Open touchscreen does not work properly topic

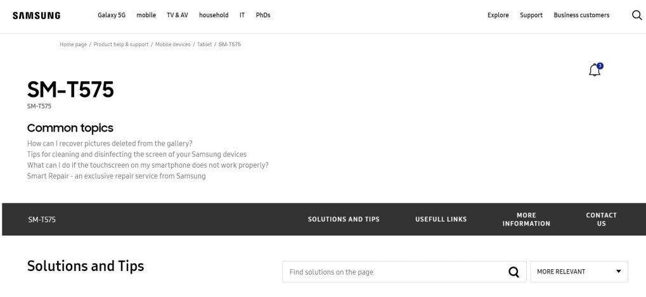(x=148, y=165)
